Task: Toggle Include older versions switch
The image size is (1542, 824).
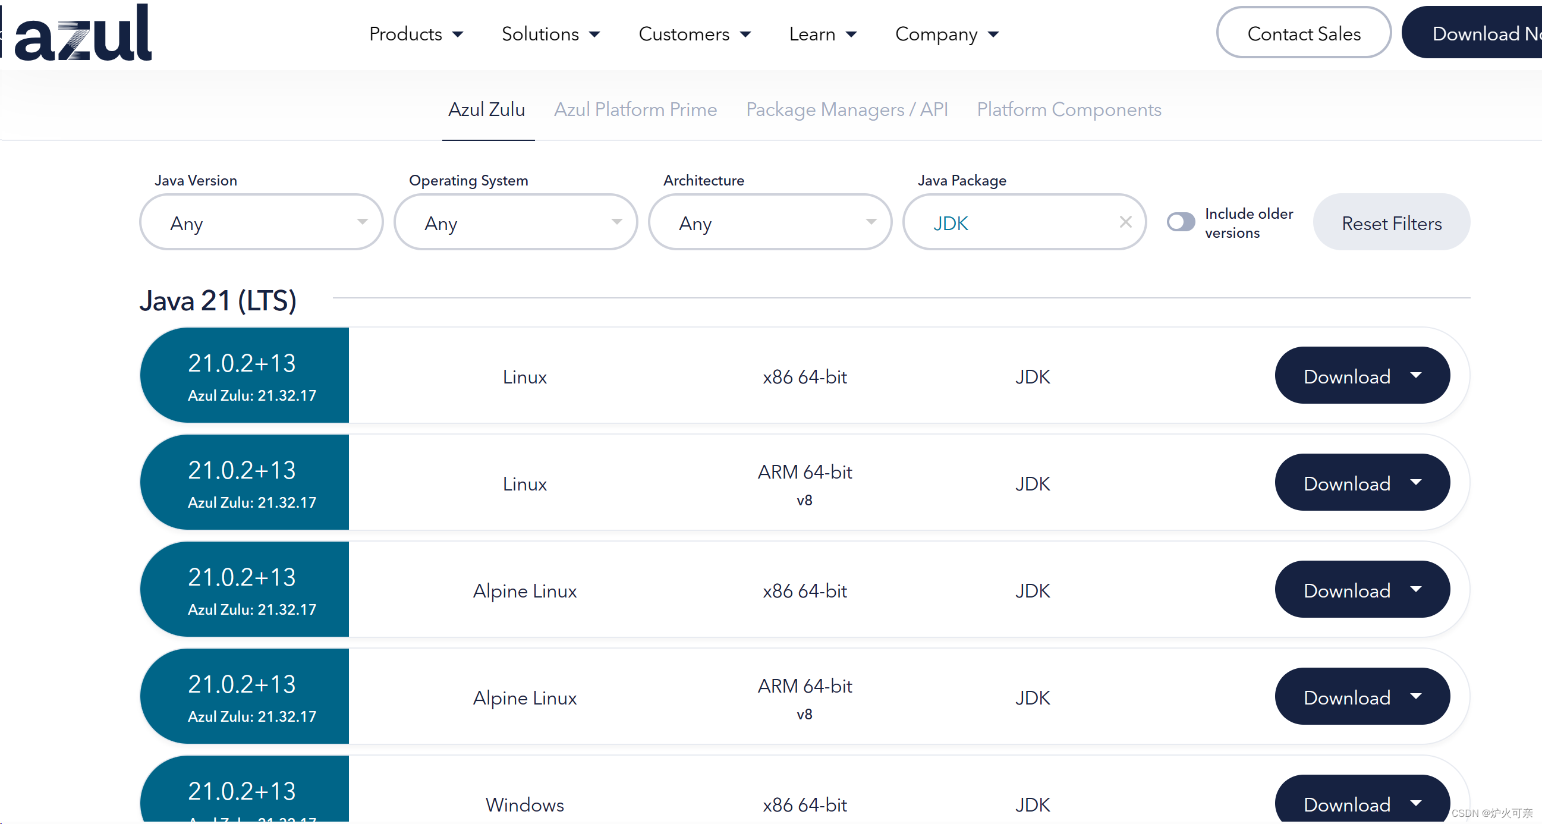Action: coord(1180,222)
